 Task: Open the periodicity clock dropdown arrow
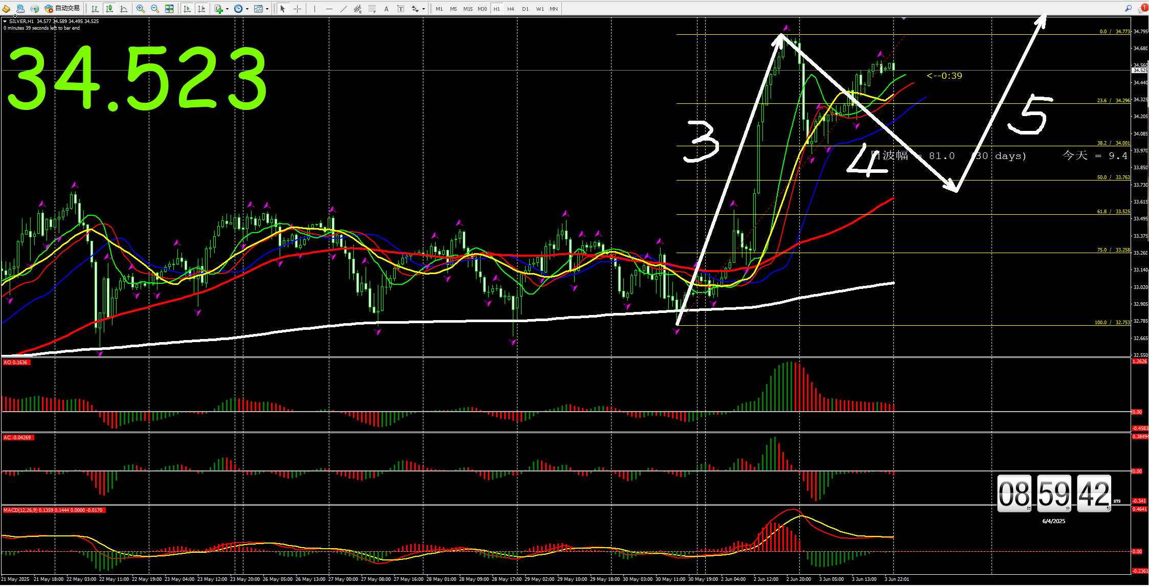pos(247,9)
